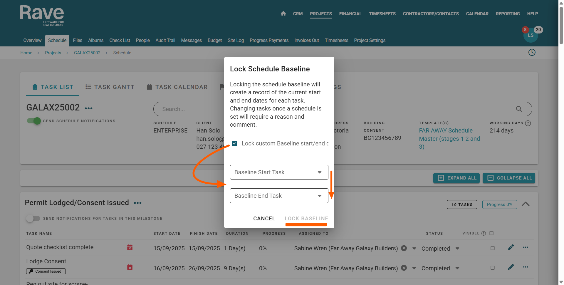Open more options for Lodge Consent task
The height and width of the screenshot is (285, 564).
tap(526, 267)
